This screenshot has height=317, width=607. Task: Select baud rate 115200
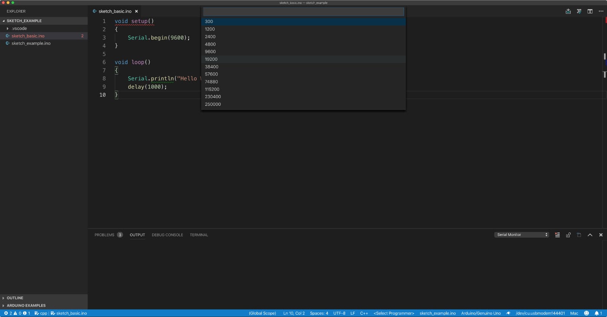tap(303, 89)
